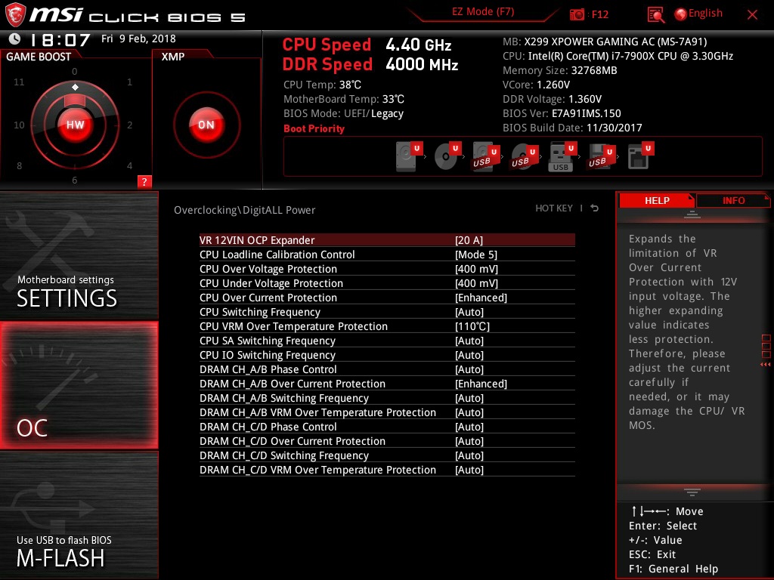Click the Memory Size 32768MB text
This screenshot has width=774, height=580.
click(560, 70)
